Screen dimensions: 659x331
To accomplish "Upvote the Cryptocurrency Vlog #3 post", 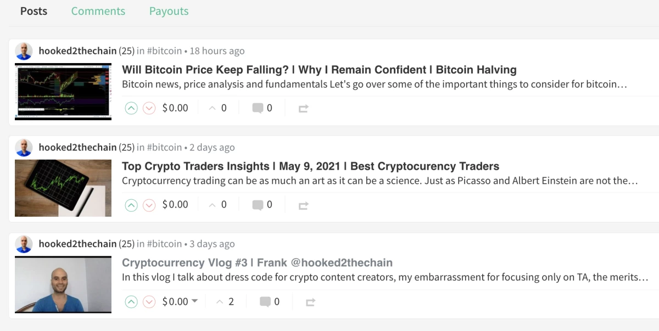I will click(x=131, y=301).
